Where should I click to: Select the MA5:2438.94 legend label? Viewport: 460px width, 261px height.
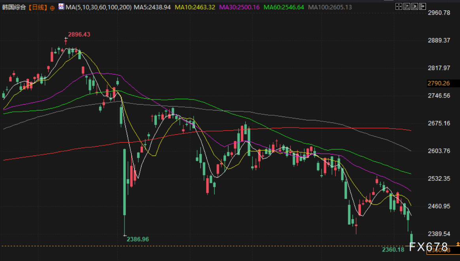[152, 7]
